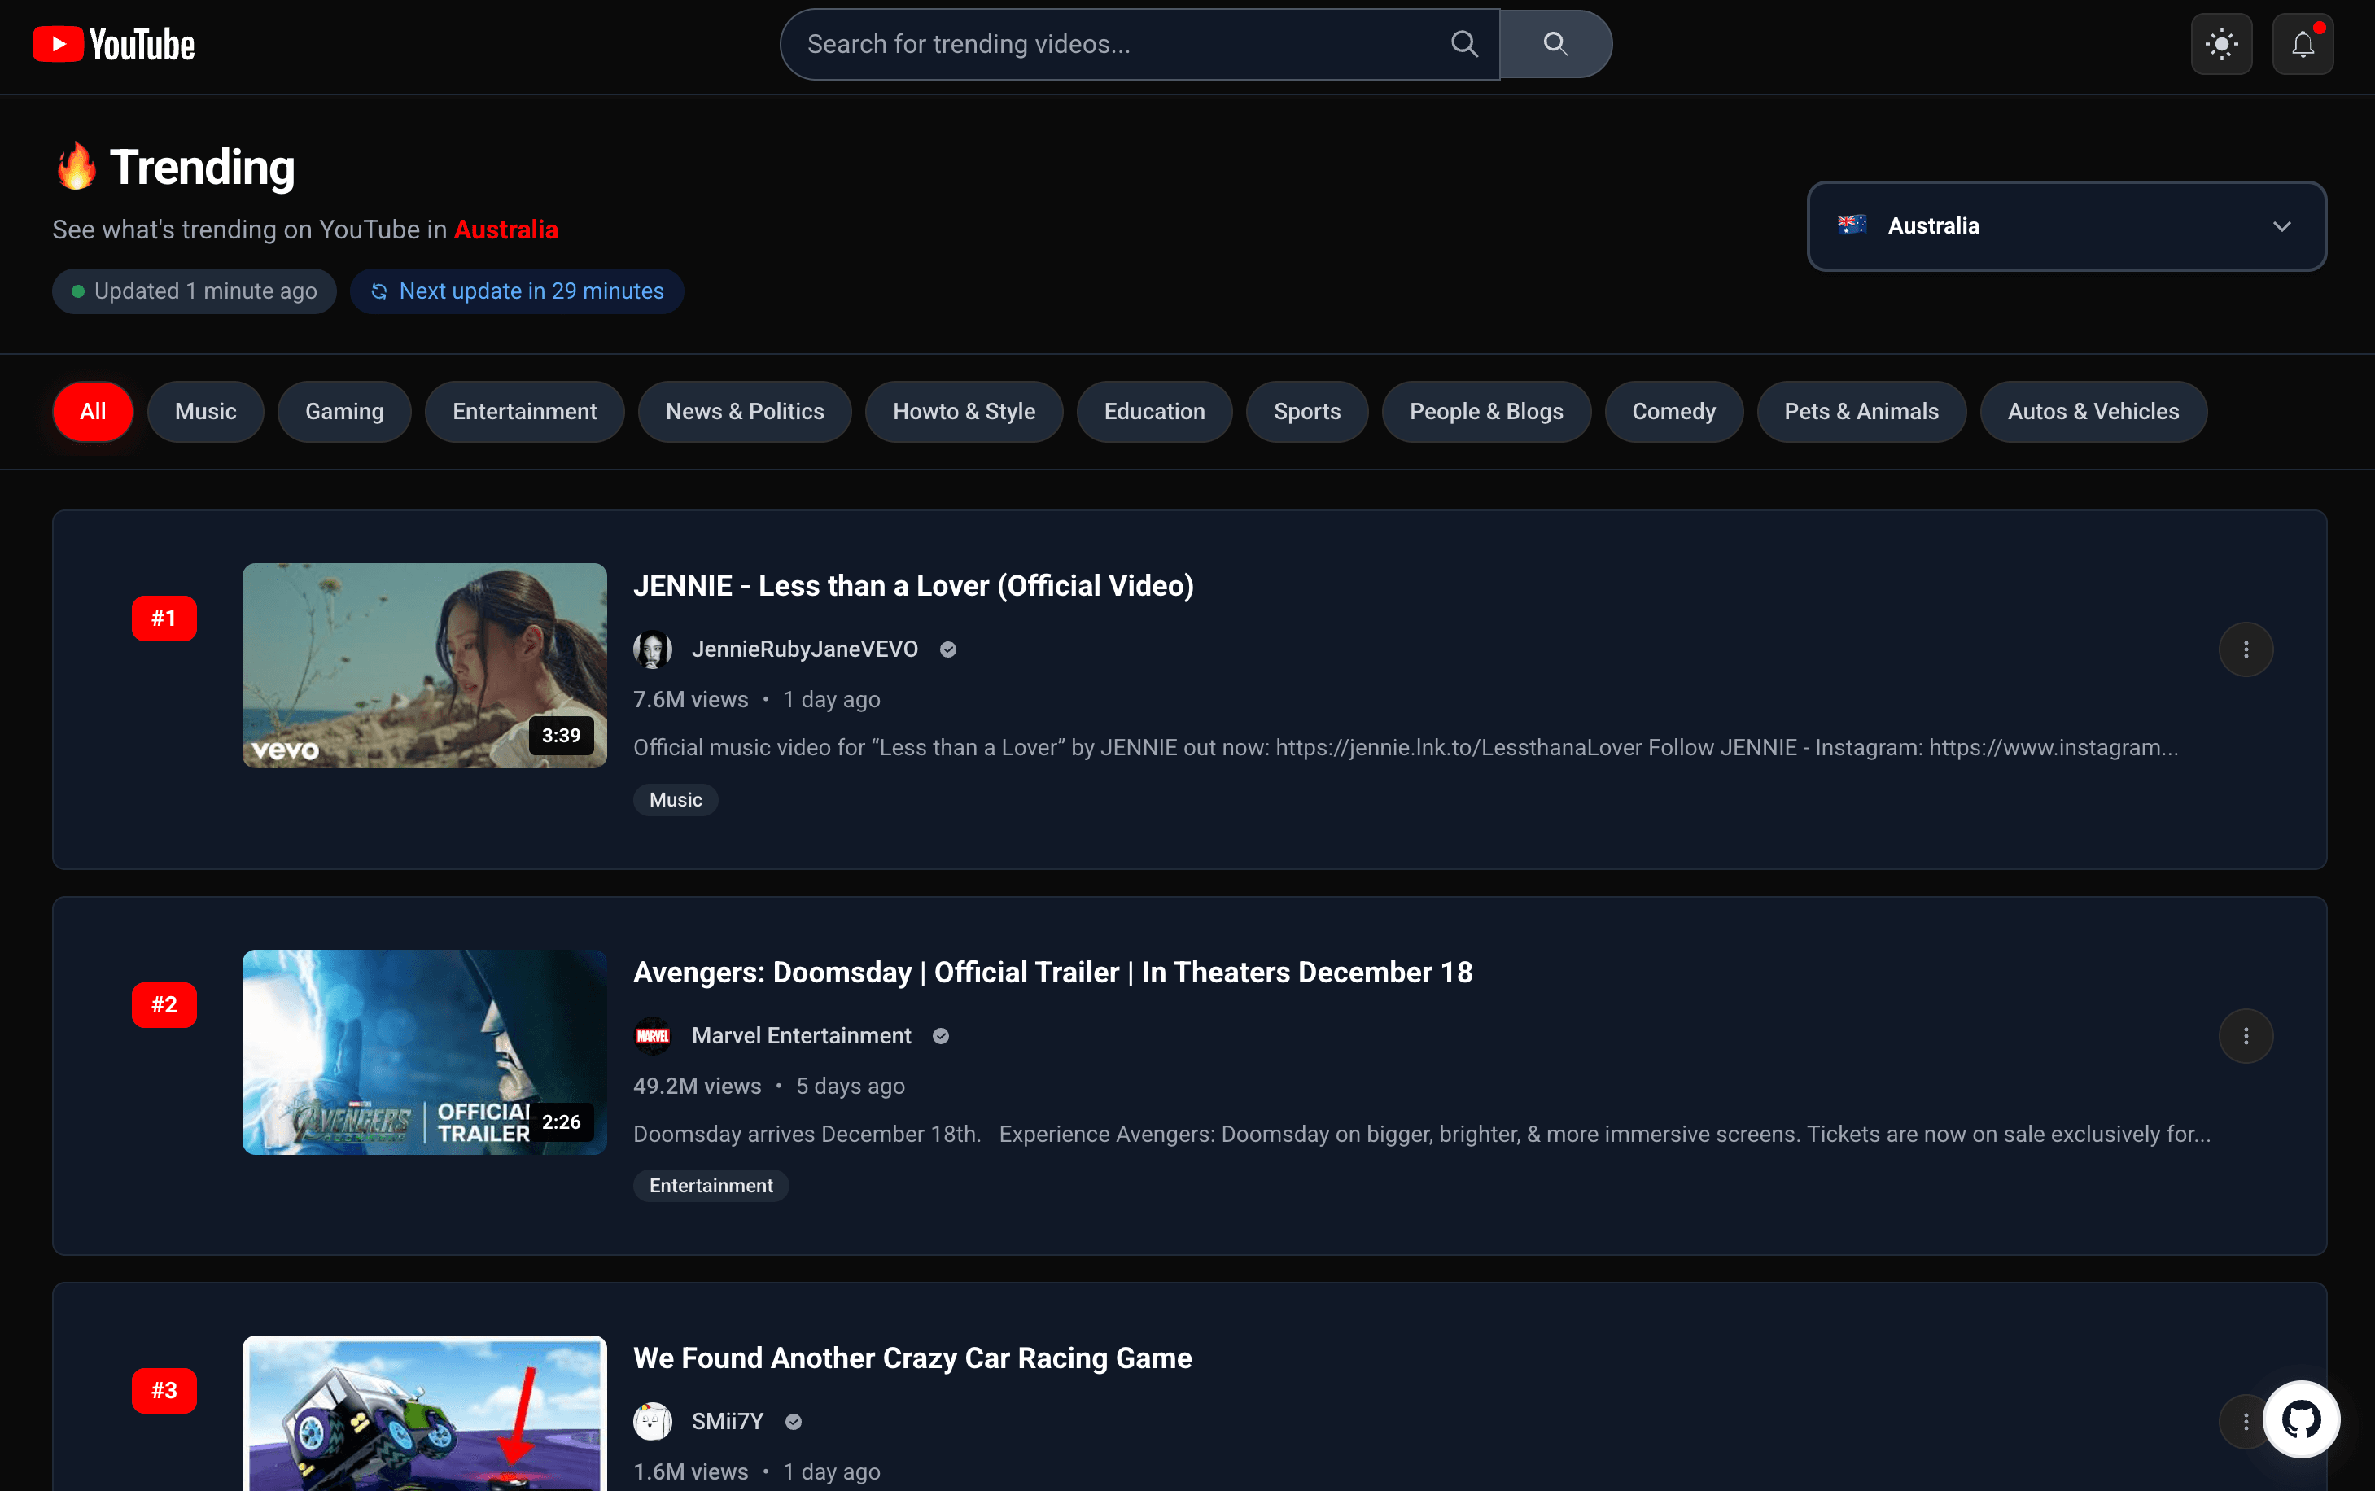2375x1491 pixels.
Task: Switch to News & Politics filter
Action: 745,411
